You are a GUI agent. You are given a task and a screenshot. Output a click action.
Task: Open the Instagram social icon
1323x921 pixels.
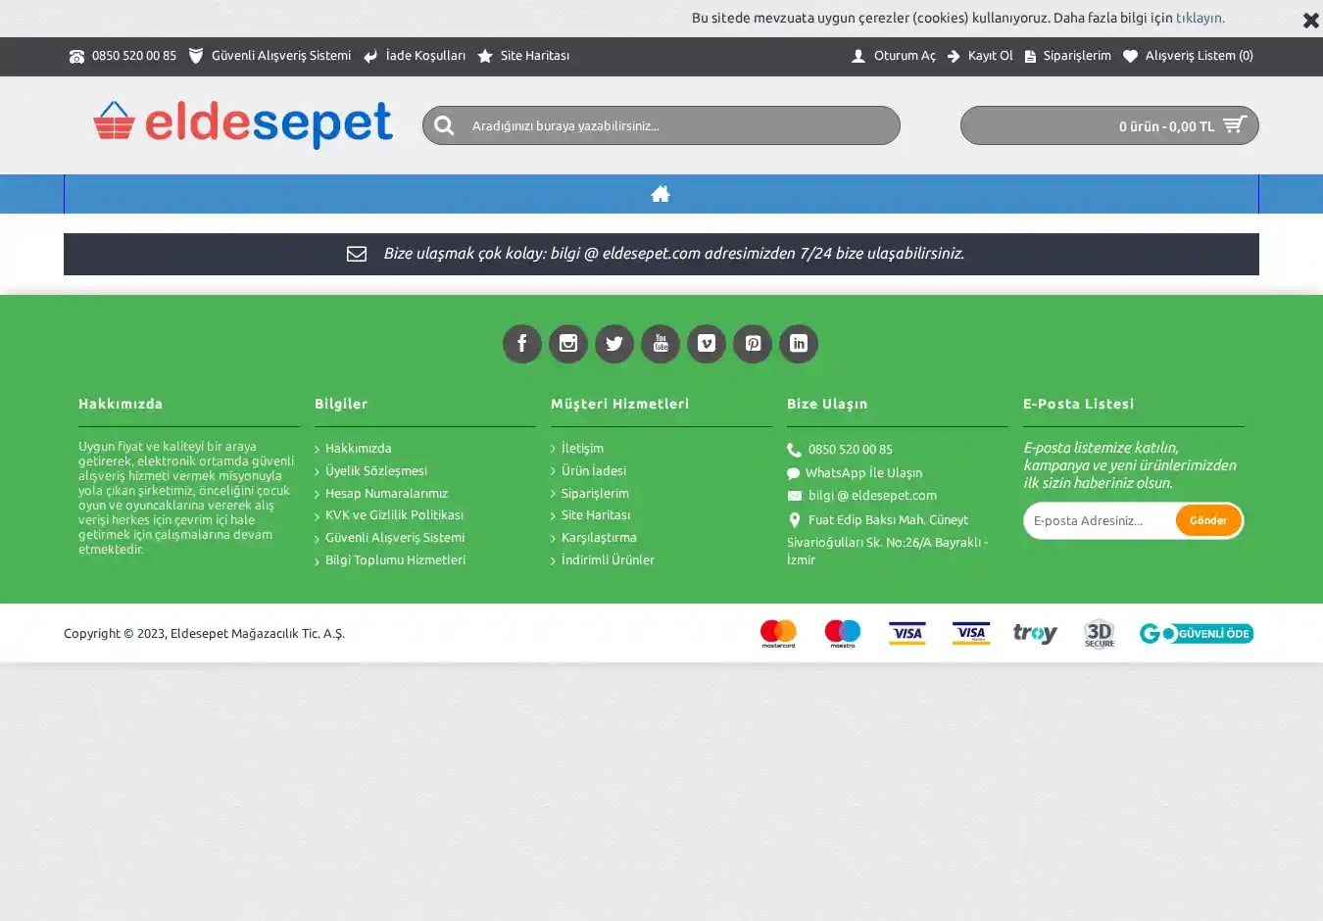[567, 344]
